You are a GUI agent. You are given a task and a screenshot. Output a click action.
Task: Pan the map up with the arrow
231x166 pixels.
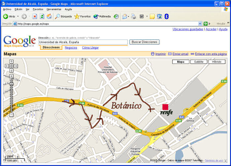[x=11, y=62]
